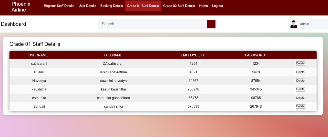
Task: Select username cell sathsarani
Action: pos(39,63)
